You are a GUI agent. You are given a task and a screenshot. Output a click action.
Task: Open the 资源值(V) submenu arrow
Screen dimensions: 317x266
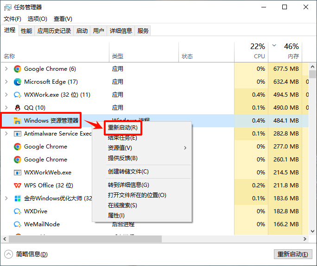[185, 148]
